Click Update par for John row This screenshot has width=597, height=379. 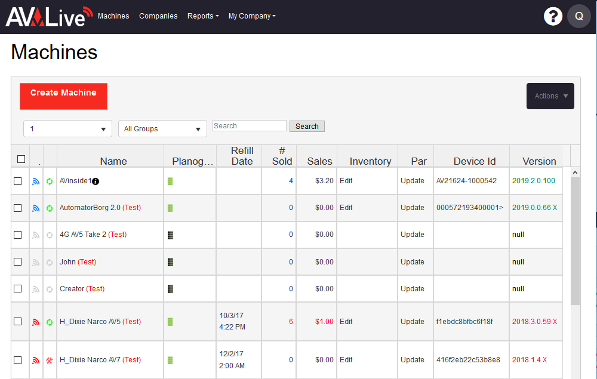(x=413, y=262)
